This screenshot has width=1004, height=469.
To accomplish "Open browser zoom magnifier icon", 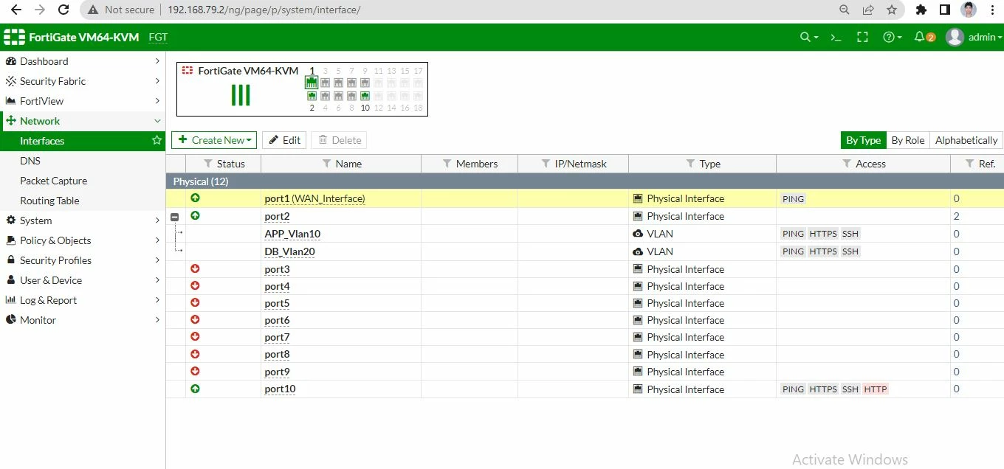I will (x=845, y=10).
